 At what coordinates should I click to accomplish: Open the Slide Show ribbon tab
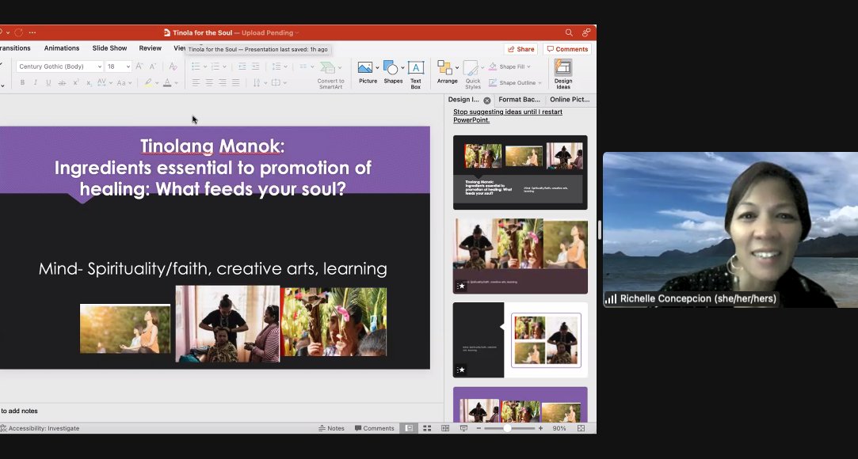(109, 48)
